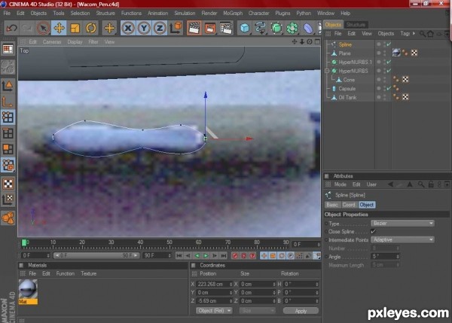Screen dimensions: 452x323
Task: Toggle the HyperNURBS.1 enable checkmark
Action: [389, 62]
